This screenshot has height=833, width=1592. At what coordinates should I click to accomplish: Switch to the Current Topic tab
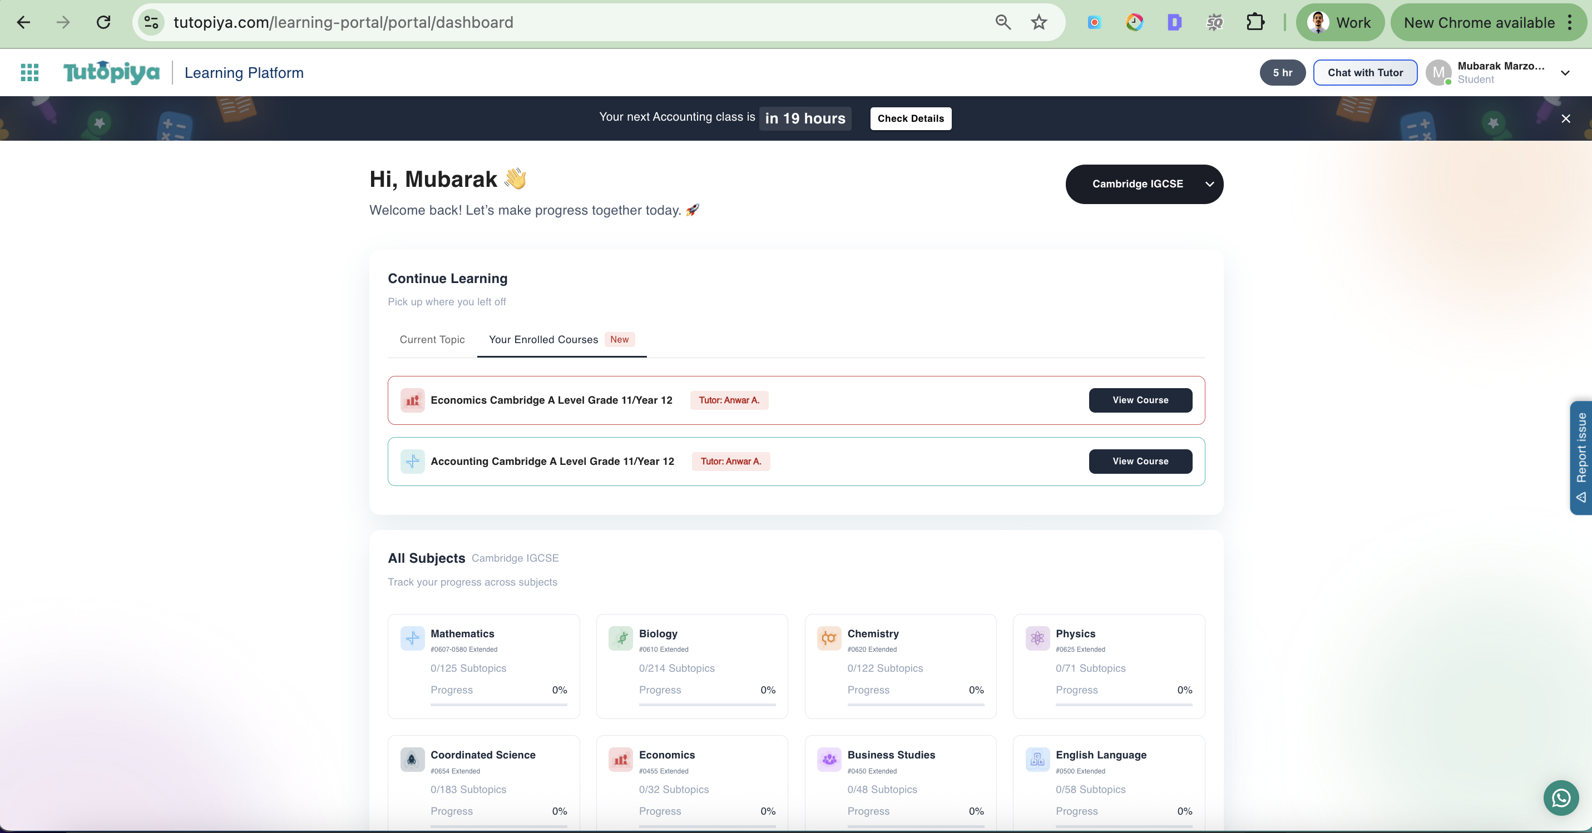pyautogui.click(x=432, y=339)
